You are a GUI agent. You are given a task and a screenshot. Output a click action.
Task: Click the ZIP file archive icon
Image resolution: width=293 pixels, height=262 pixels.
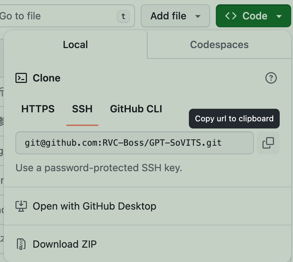click(x=21, y=244)
